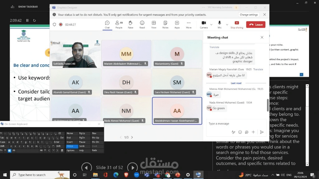Click the taskbar search box
Image resolution: width=319 pixels, height=179 pixels.
coord(40,175)
